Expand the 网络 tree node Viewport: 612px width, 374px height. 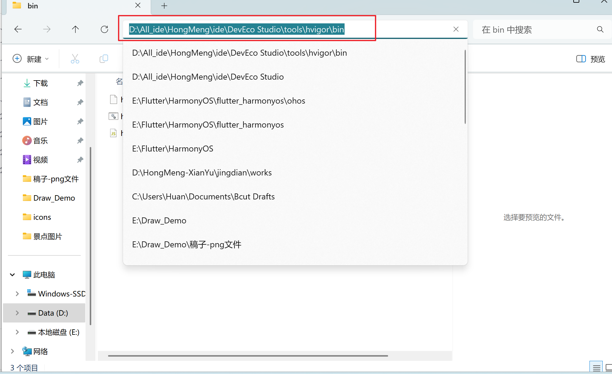pos(12,351)
